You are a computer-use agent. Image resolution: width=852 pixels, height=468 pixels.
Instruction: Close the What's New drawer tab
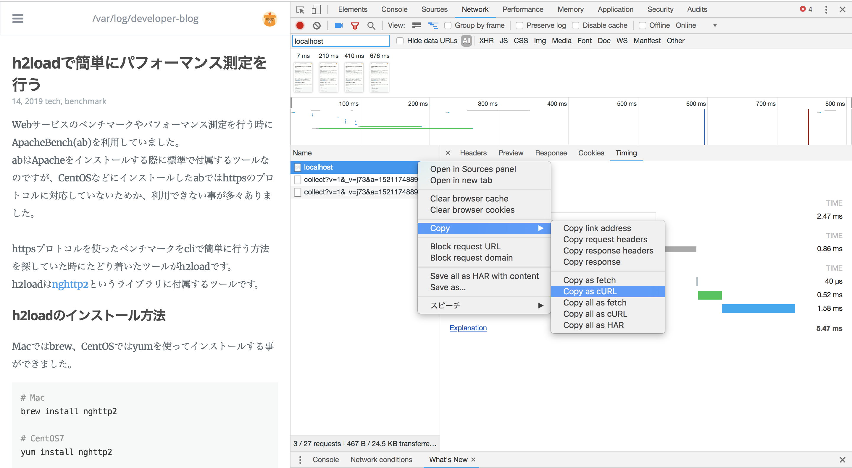pos(473,459)
